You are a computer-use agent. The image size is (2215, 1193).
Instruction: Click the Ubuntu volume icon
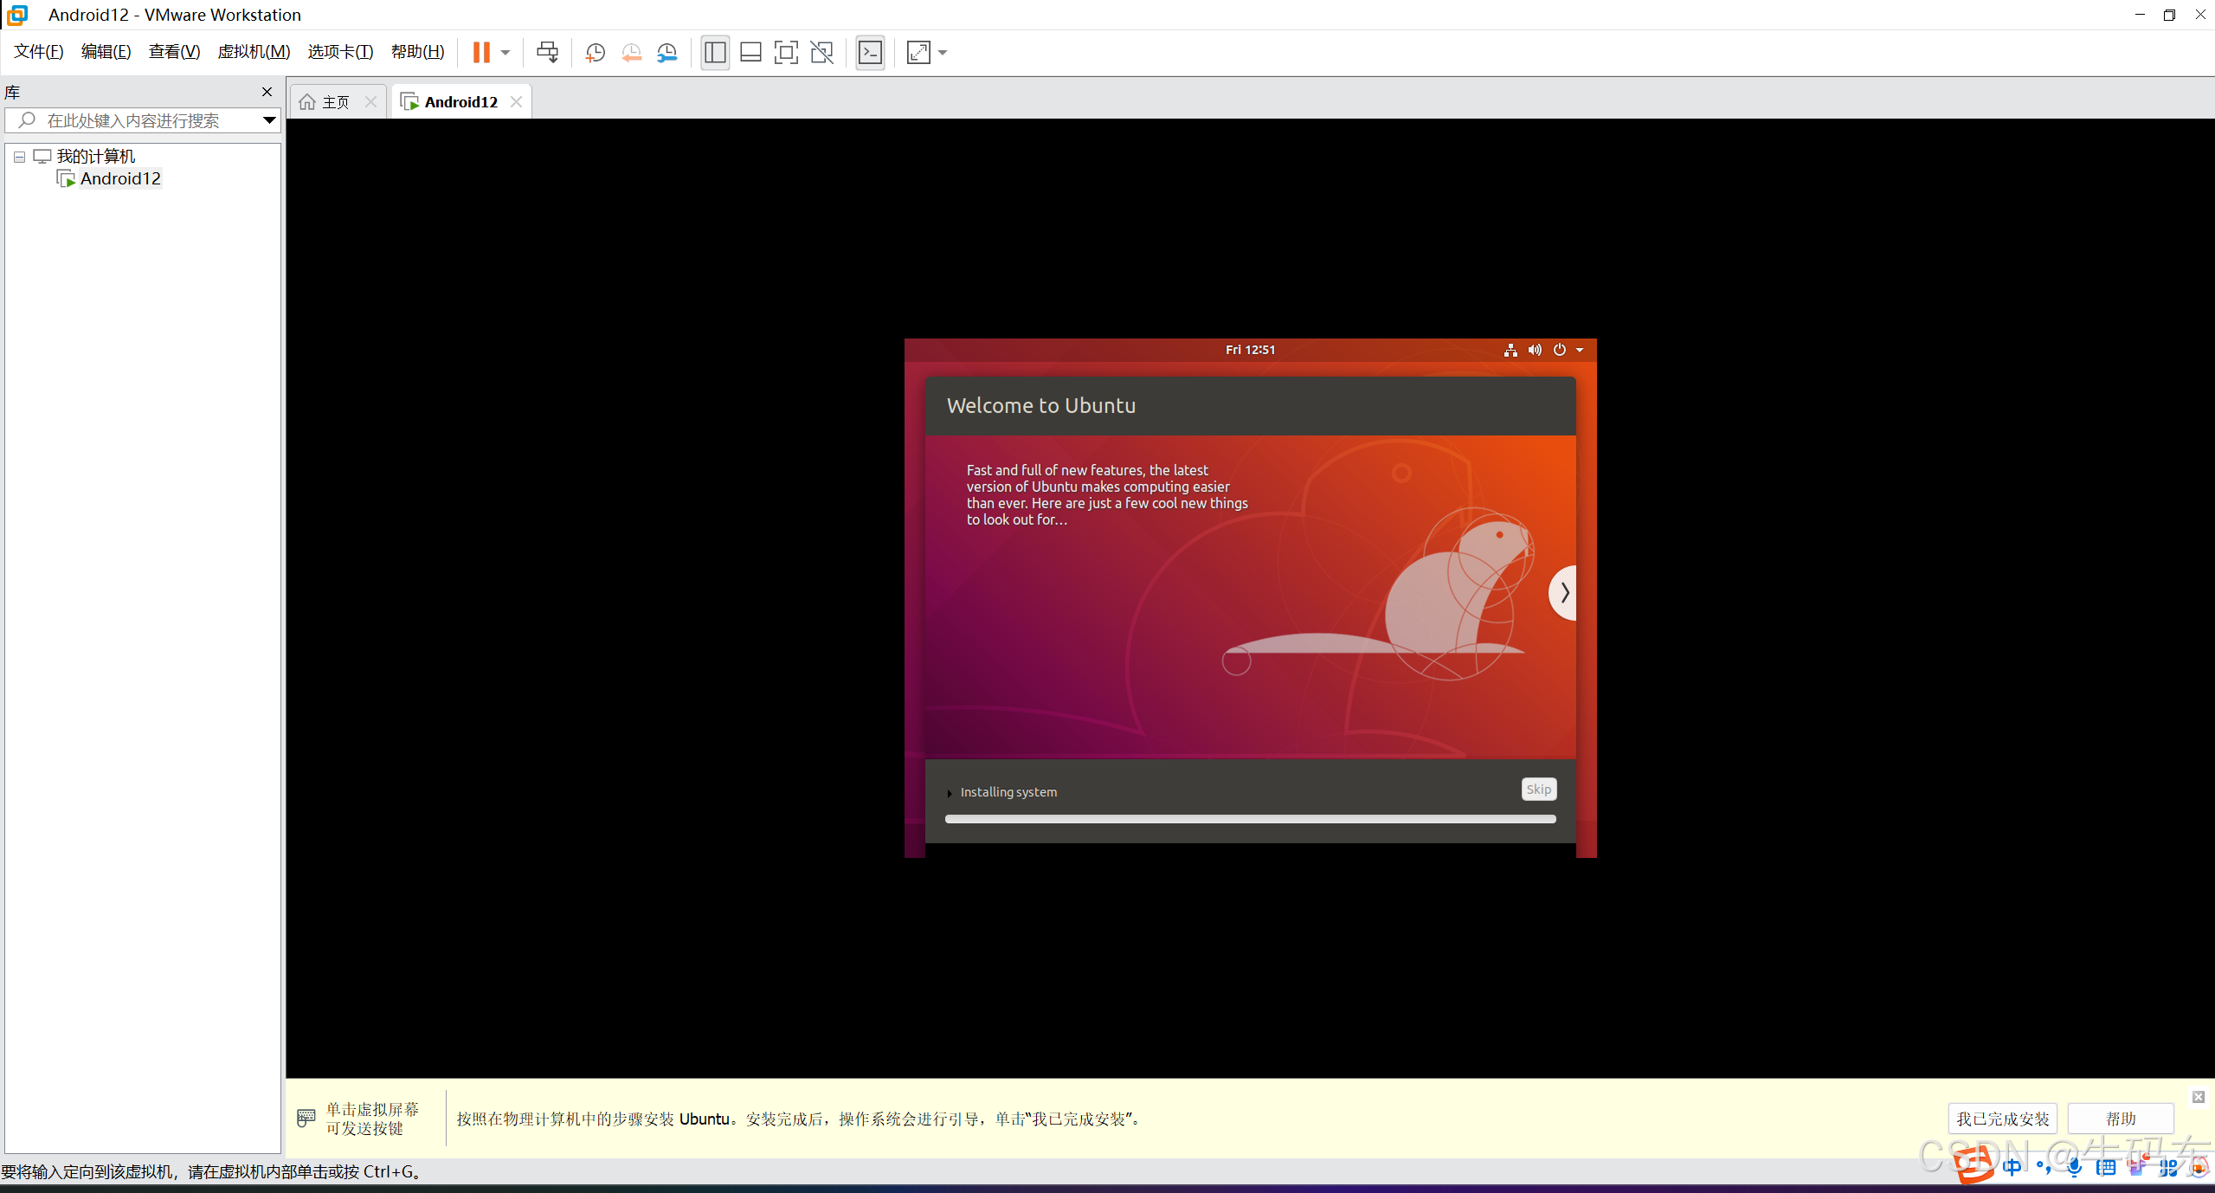[x=1535, y=350]
